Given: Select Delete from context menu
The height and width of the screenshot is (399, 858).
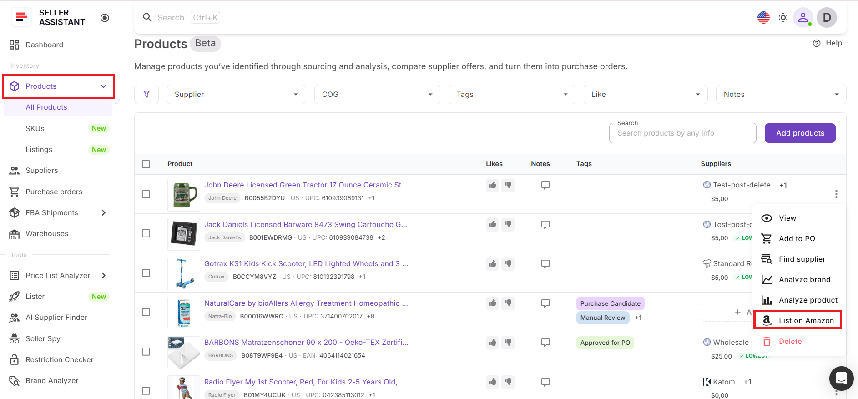Looking at the screenshot, I should [x=799, y=342].
